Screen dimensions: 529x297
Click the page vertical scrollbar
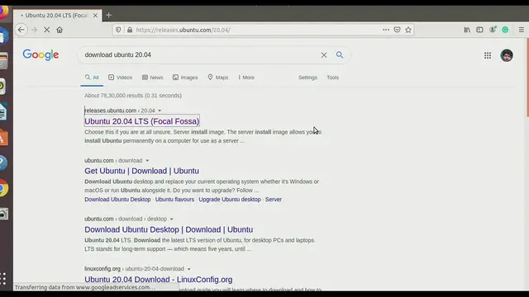pos(527,78)
